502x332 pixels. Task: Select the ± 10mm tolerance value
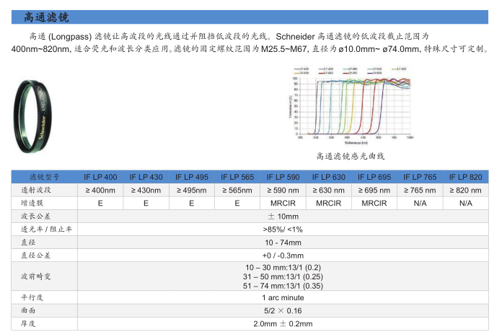tap(283, 216)
